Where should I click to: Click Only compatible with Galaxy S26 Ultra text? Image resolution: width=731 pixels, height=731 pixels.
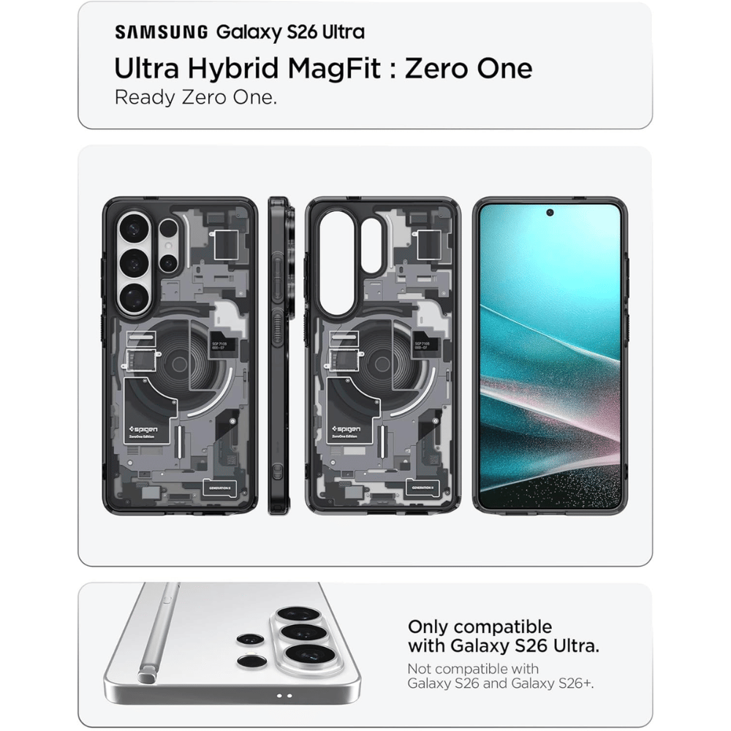(x=504, y=636)
